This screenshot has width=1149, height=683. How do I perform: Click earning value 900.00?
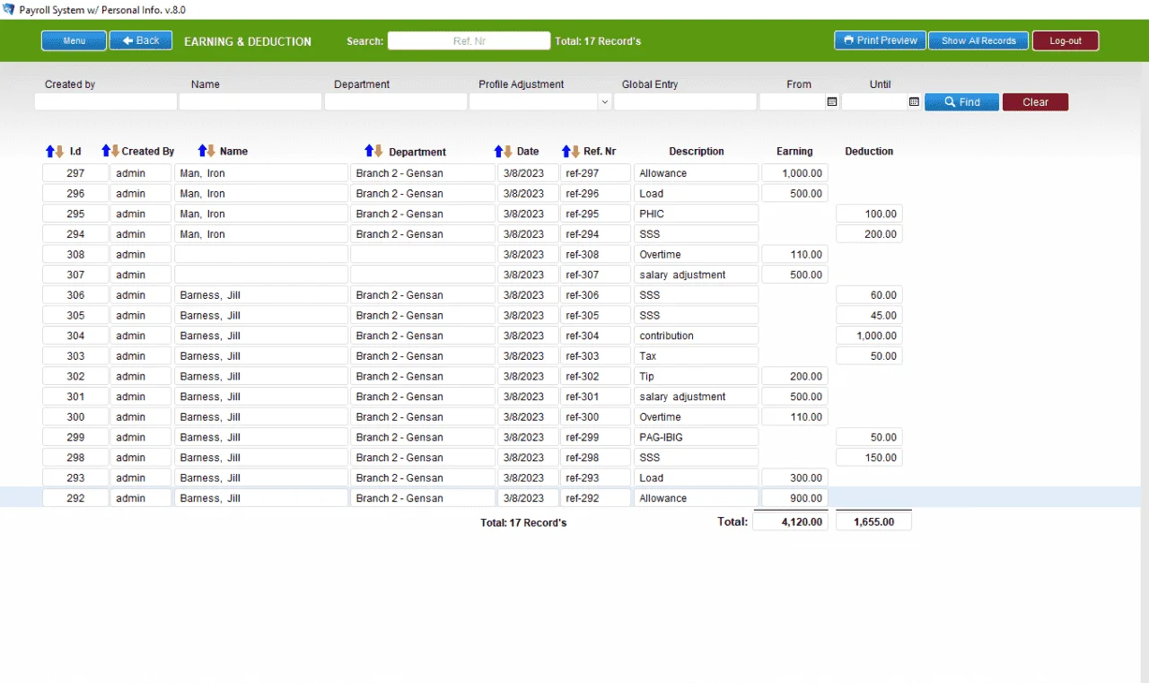794,498
